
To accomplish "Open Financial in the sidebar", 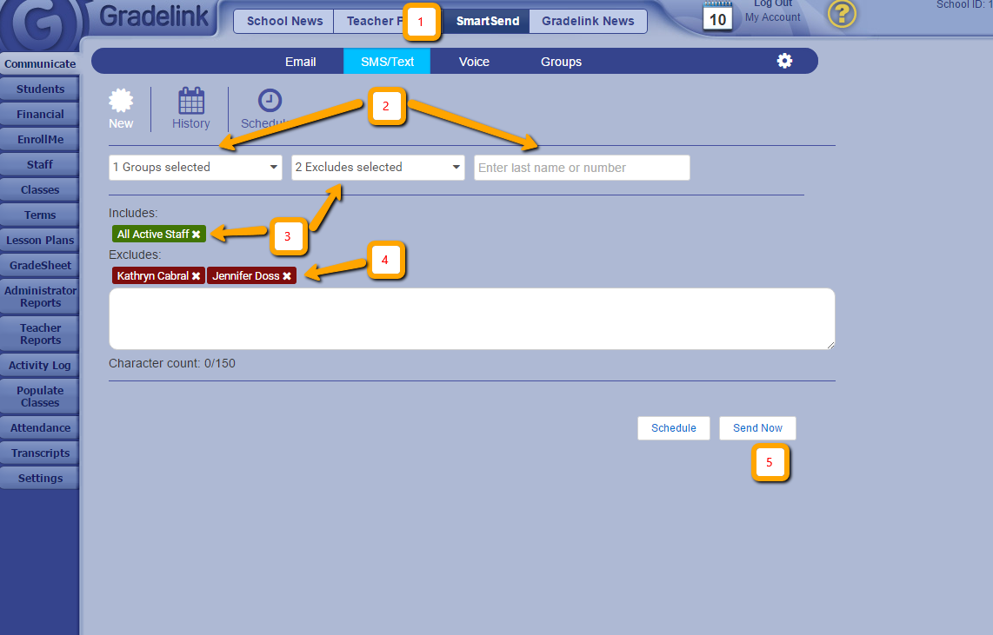I will pos(40,115).
